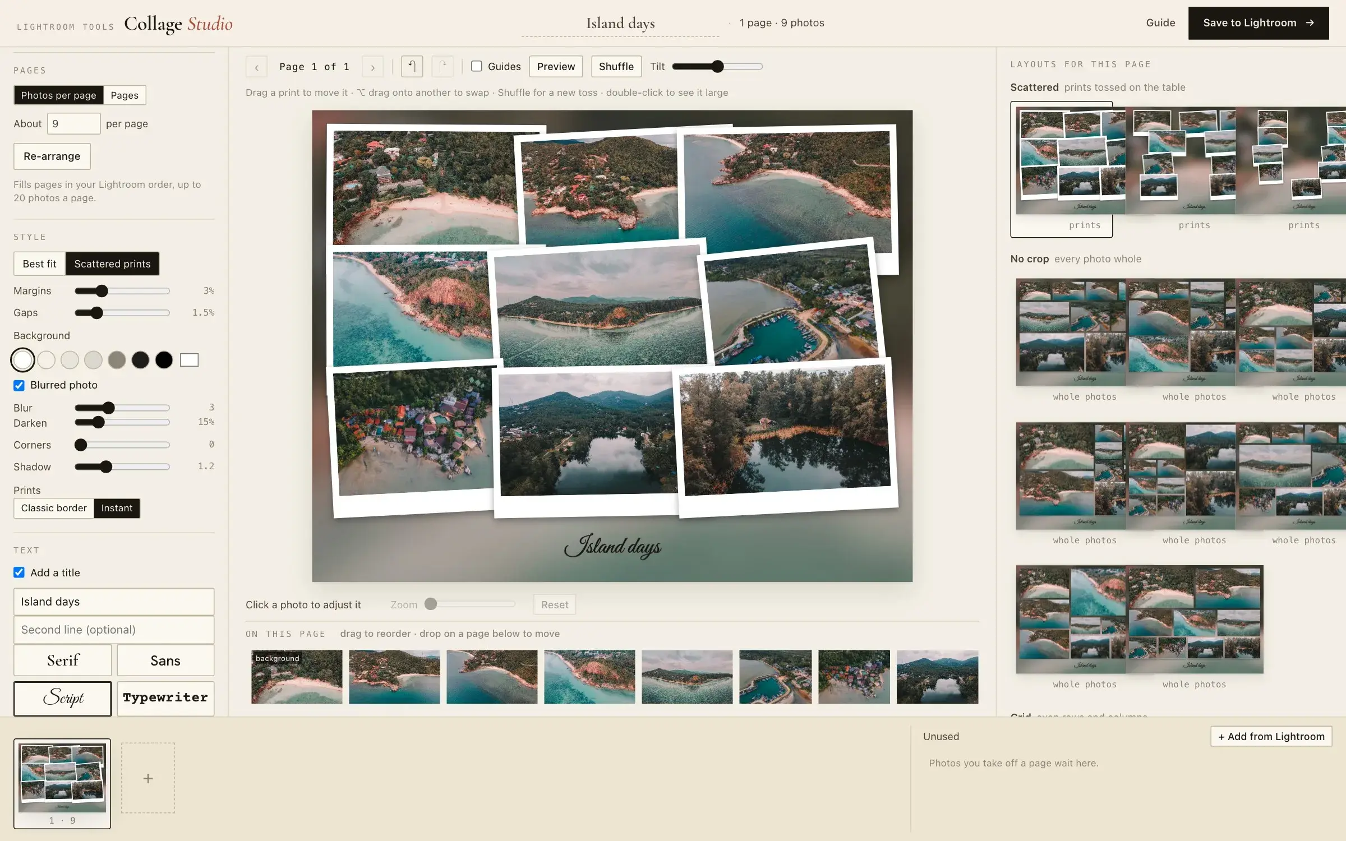The height and width of the screenshot is (841, 1346).
Task: Select the Serif title font
Action: pyautogui.click(x=63, y=660)
